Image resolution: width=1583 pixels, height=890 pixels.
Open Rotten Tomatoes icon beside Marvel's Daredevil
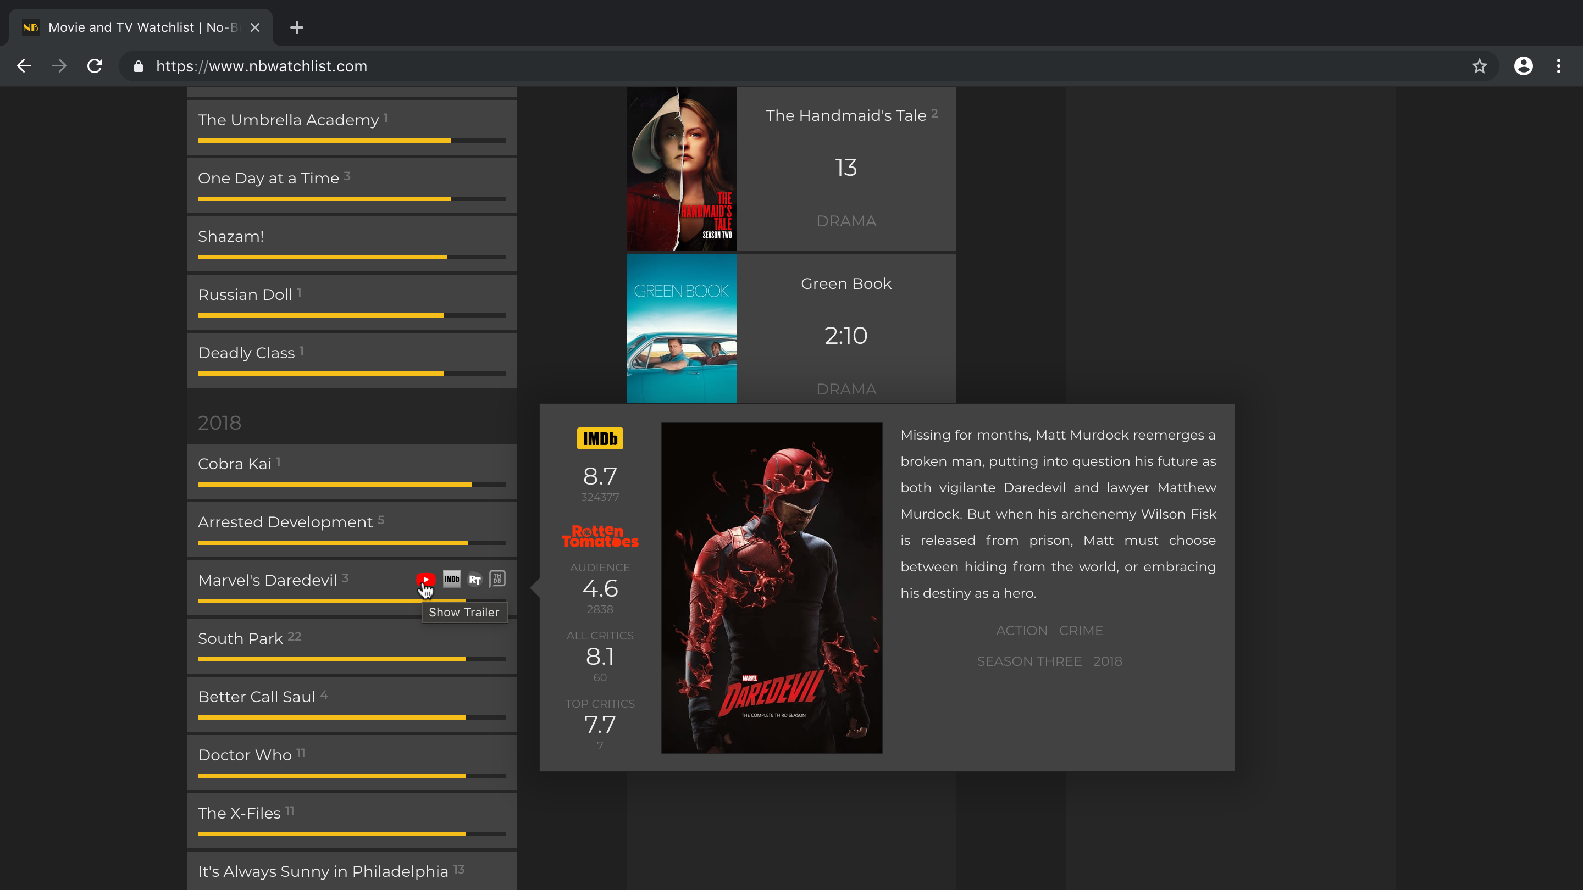click(x=474, y=578)
